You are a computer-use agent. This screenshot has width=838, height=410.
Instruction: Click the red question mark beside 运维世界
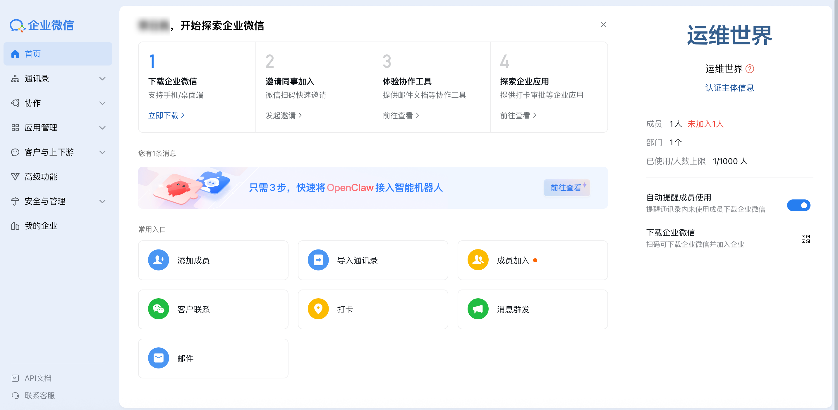pos(750,69)
